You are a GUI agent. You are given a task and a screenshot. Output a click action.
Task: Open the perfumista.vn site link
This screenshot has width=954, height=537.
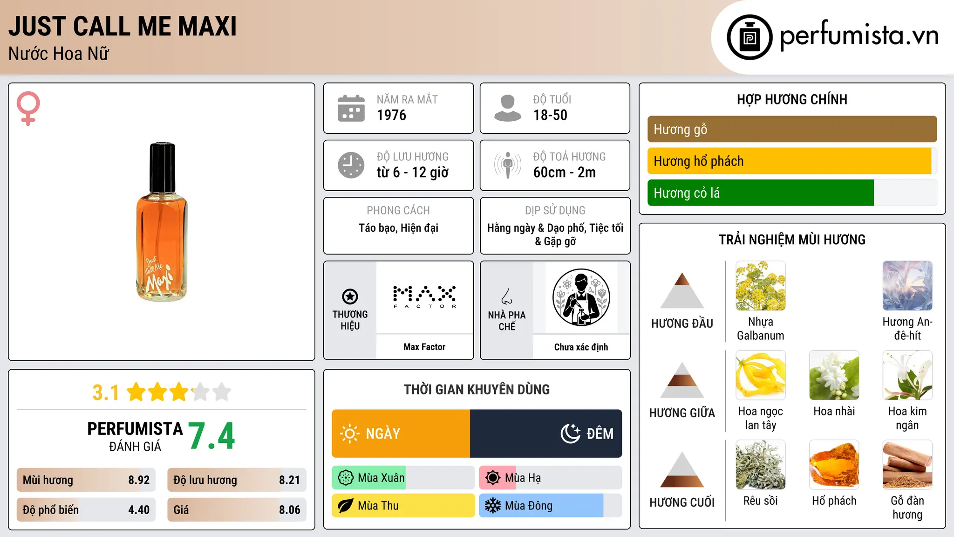click(859, 36)
